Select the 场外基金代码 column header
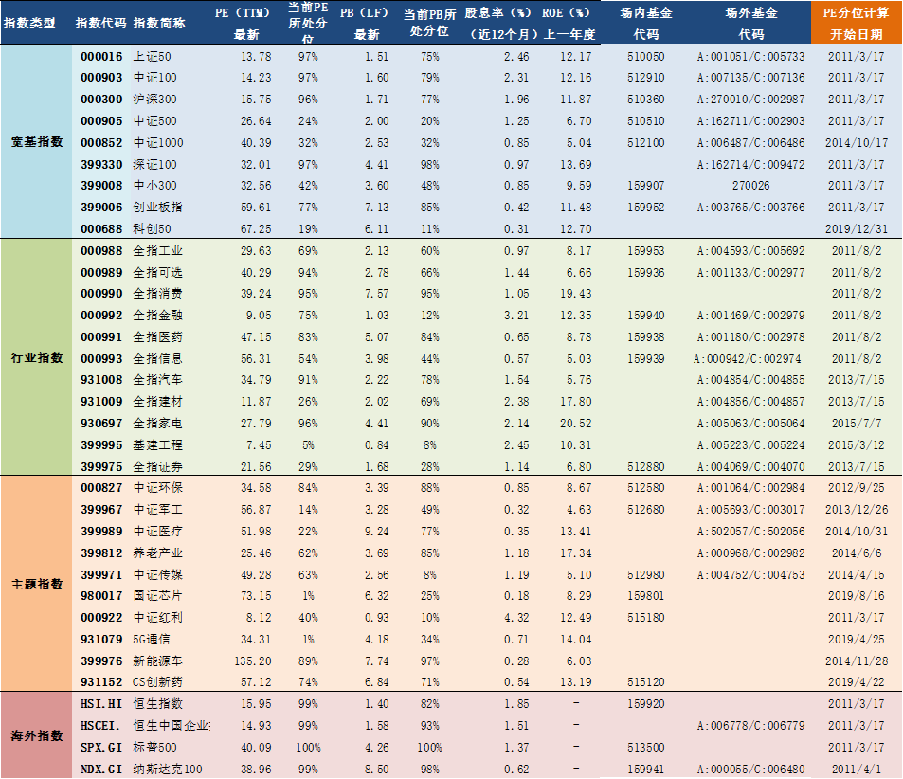The width and height of the screenshot is (903, 779). pos(751,23)
